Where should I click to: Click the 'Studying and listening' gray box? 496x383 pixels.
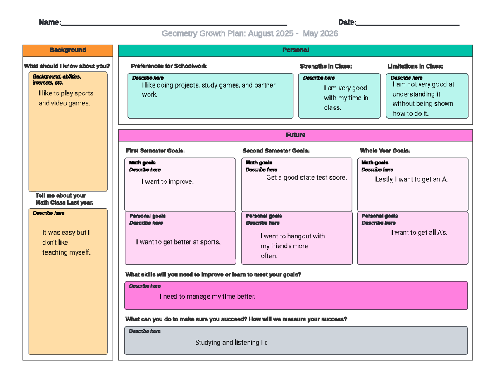pos(296,341)
